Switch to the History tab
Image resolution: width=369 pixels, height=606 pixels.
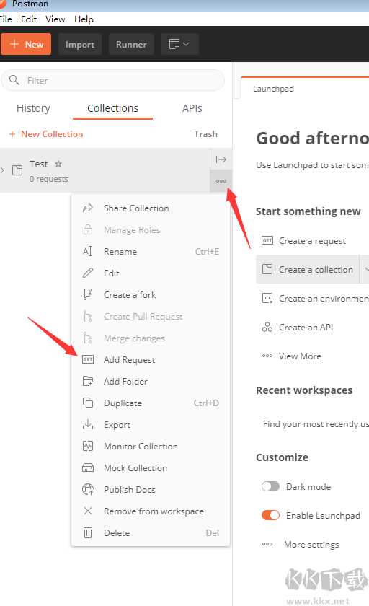[33, 108]
